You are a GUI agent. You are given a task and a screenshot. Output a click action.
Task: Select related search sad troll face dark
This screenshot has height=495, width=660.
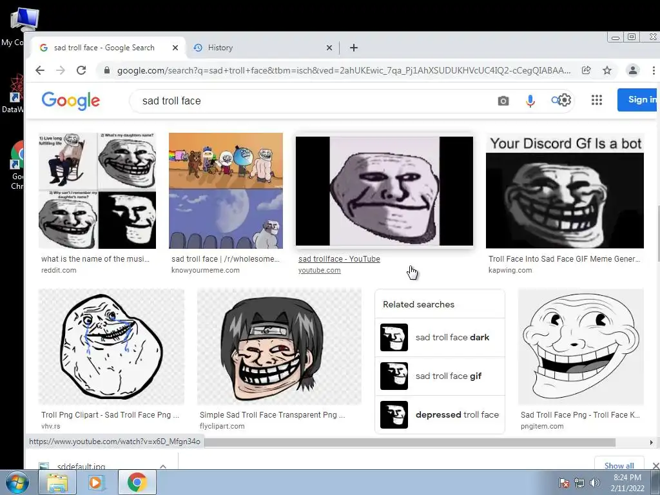(440, 337)
